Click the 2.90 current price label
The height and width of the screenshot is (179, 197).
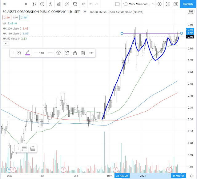click(190, 37)
